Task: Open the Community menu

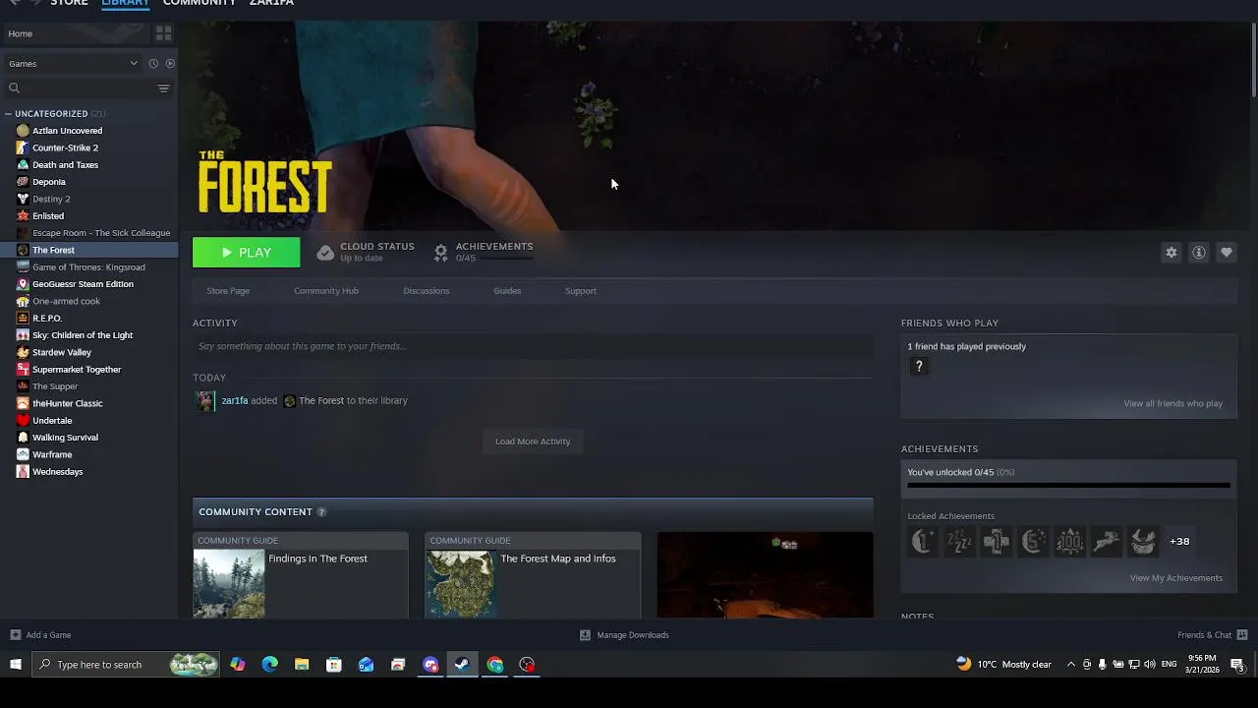Action: pyautogui.click(x=200, y=3)
